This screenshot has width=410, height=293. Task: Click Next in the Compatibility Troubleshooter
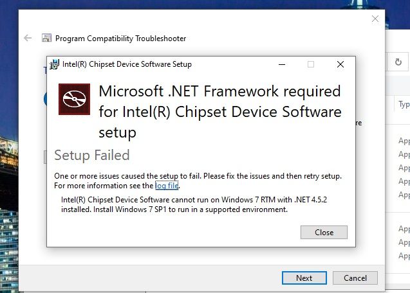(x=304, y=278)
